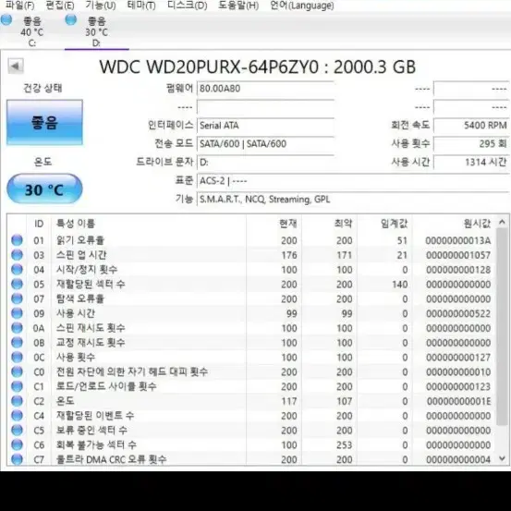The image size is (511, 511).
Task: Click the status orb for C4 재할당된 이벤트 수
Action: click(x=17, y=416)
